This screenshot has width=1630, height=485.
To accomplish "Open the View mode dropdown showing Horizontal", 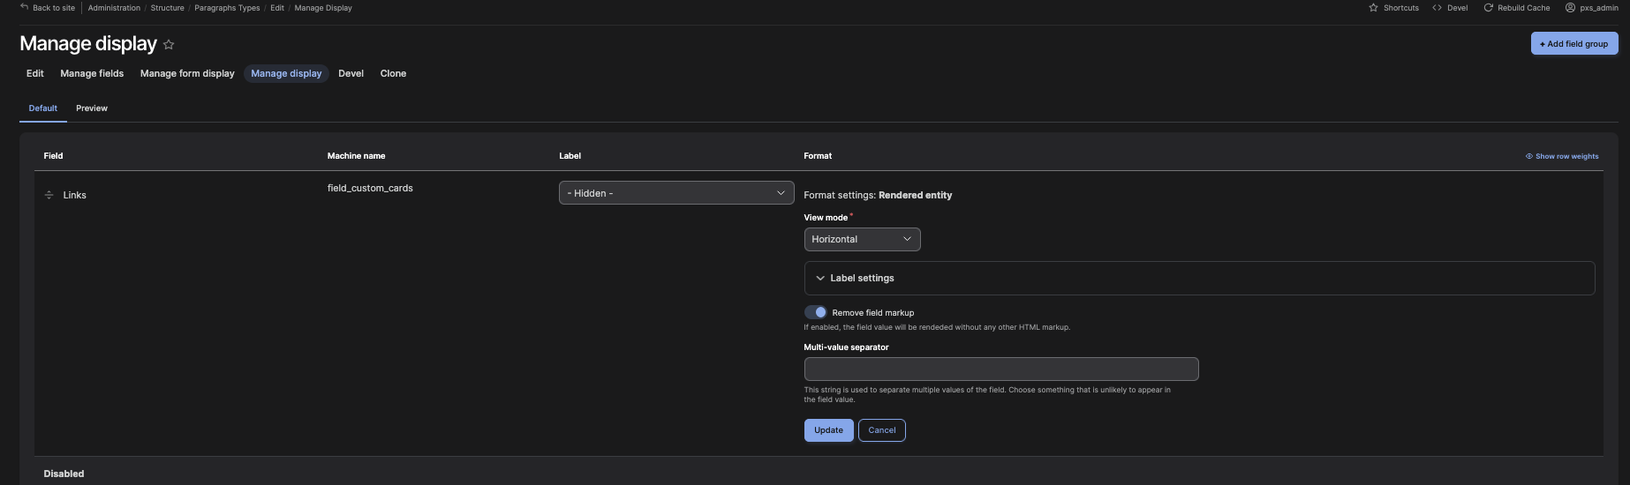I will point(861,239).
